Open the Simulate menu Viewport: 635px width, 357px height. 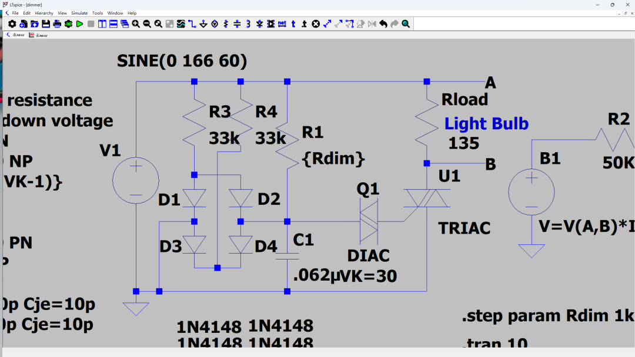pos(79,13)
